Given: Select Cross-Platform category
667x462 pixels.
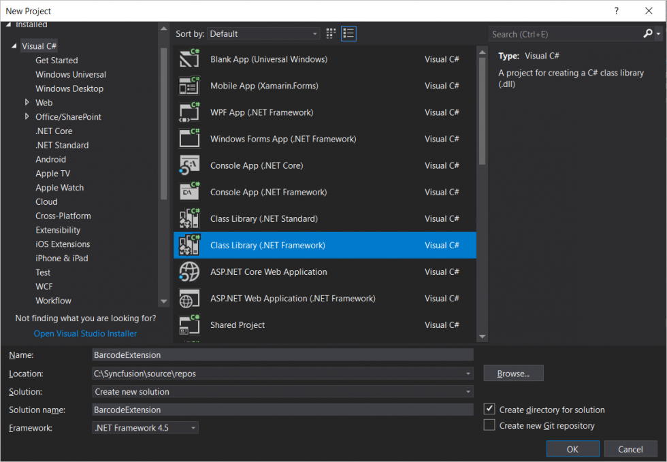Looking at the screenshot, I should coord(63,216).
